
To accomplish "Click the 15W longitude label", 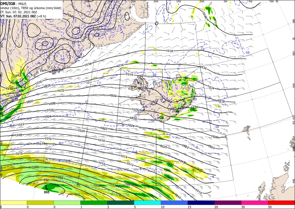I will point(179,1).
